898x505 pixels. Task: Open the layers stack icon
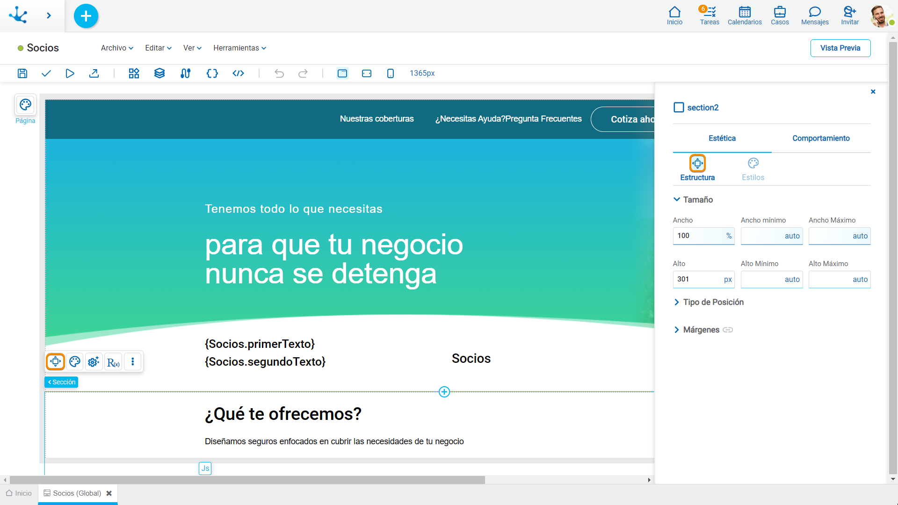(x=159, y=73)
